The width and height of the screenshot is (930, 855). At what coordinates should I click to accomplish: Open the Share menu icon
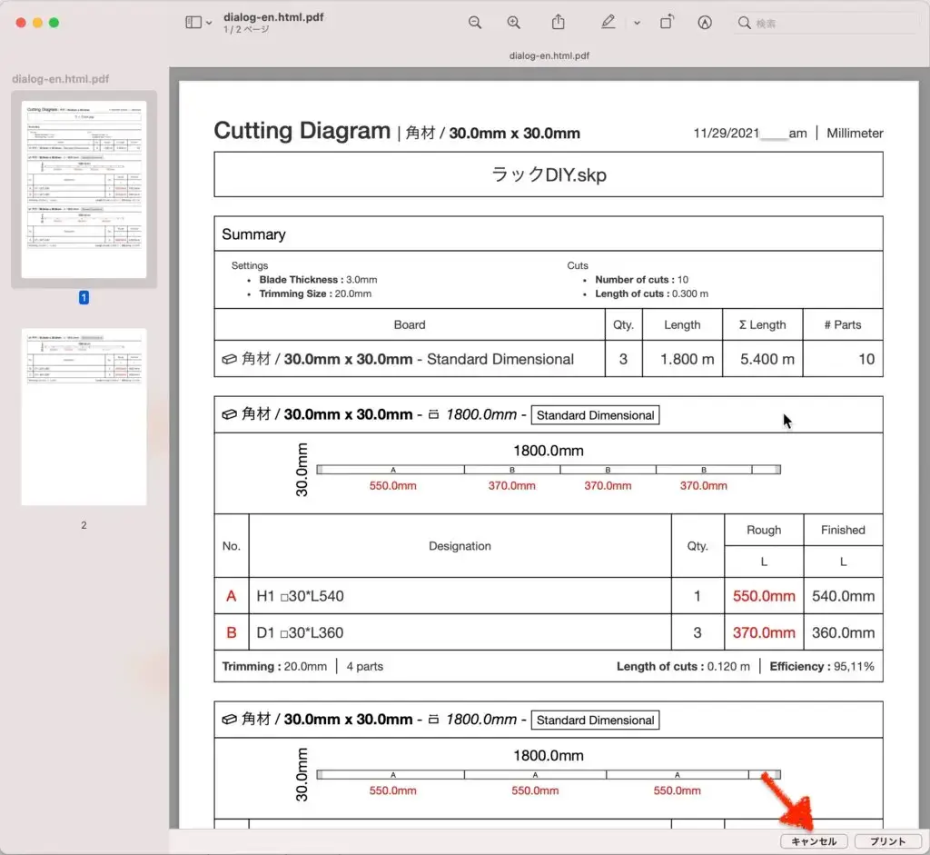pos(559,22)
